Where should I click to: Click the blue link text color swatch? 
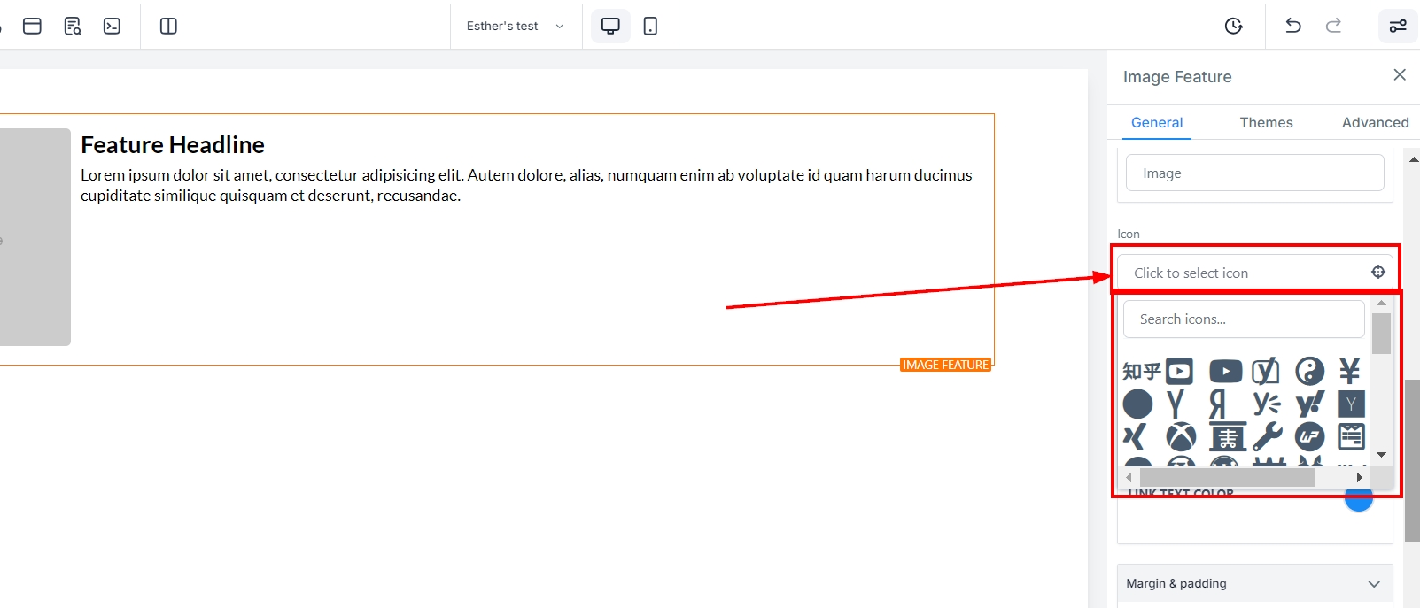(1358, 500)
